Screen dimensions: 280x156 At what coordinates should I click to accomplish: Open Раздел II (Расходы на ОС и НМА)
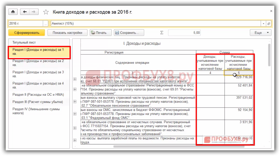tap(38, 95)
